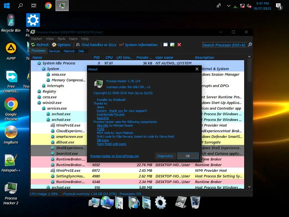Select the dllhost.exe process
Image resolution: width=289 pixels, height=217 pixels.
65,142
